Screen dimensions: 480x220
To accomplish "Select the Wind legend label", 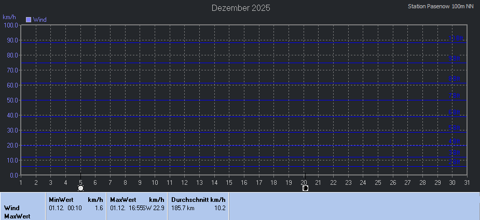I will click(x=40, y=20).
